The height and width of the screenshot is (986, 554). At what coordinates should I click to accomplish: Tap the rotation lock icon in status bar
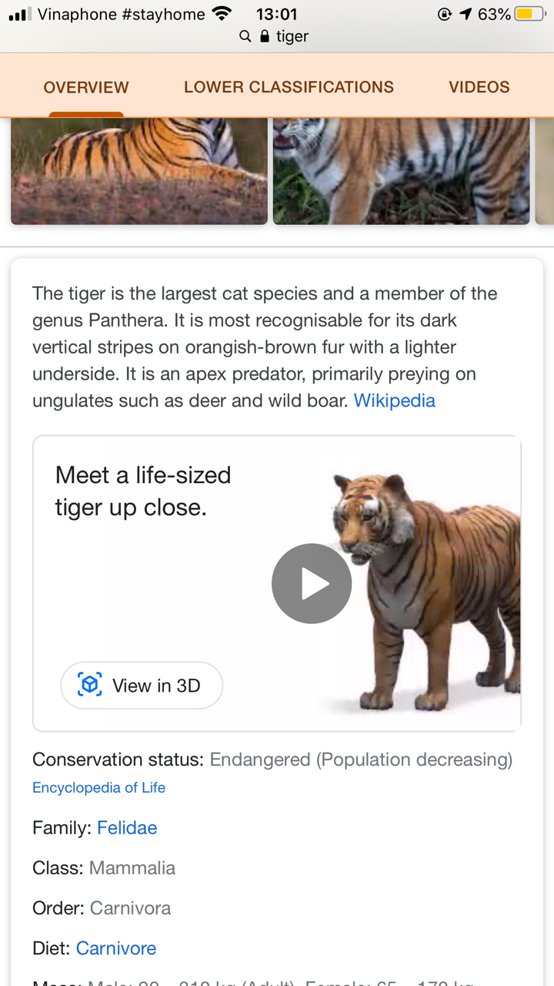(445, 14)
